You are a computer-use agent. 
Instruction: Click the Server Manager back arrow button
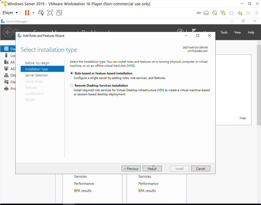(8, 32)
